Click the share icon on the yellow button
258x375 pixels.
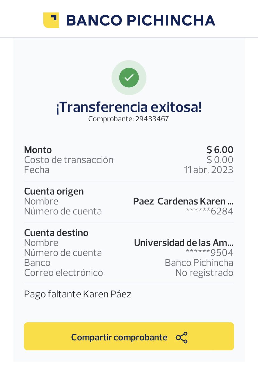click(x=182, y=338)
